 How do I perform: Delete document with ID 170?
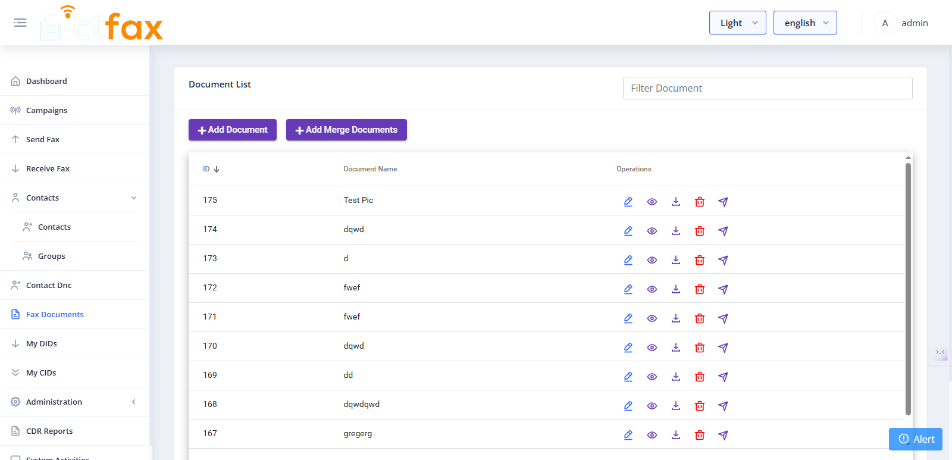pos(700,348)
